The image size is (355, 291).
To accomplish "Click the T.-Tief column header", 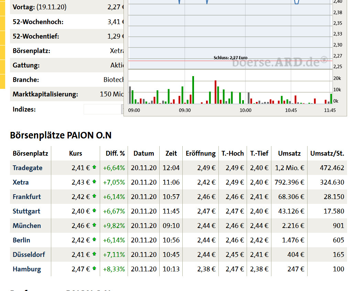I will 259,154.
